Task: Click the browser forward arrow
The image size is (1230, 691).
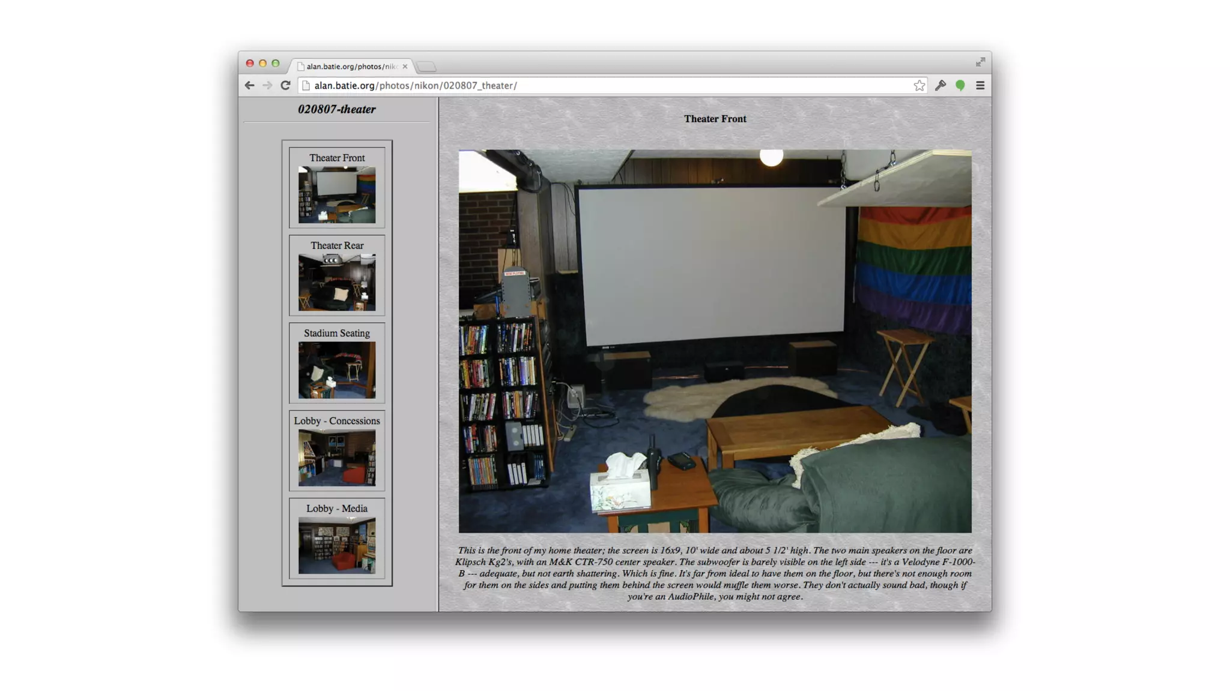Action: 267,86
